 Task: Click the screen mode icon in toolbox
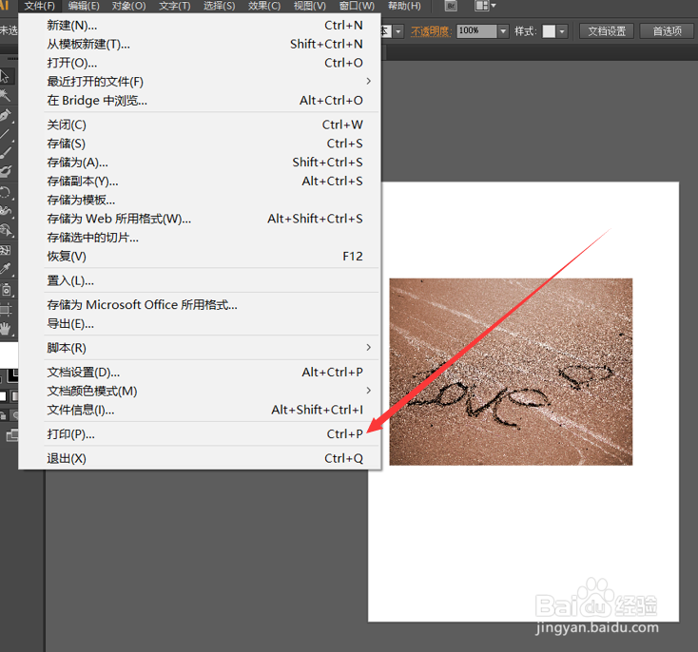click(12, 434)
